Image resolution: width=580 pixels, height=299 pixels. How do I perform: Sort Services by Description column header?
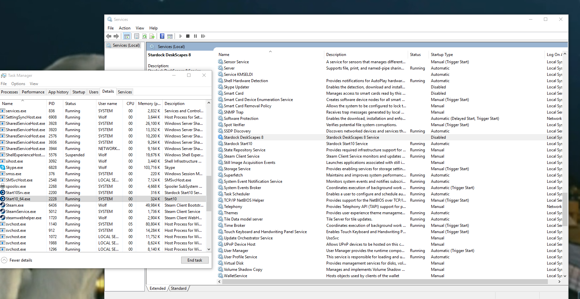pos(366,55)
